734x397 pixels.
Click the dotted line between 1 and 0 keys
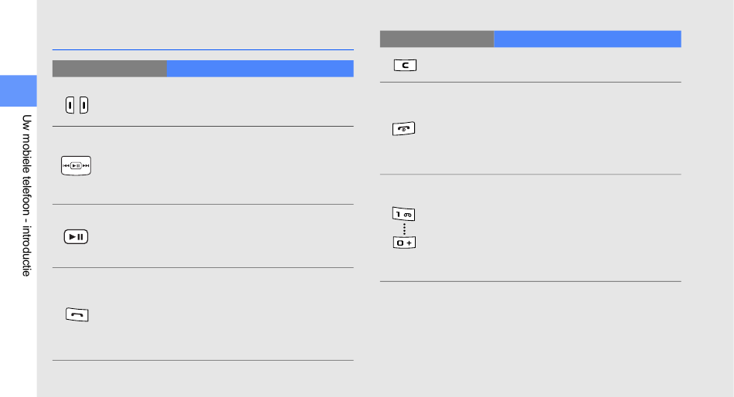coord(404,229)
